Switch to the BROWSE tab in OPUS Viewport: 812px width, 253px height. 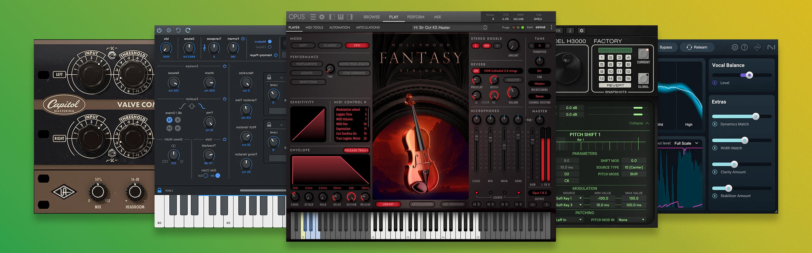coord(372,17)
